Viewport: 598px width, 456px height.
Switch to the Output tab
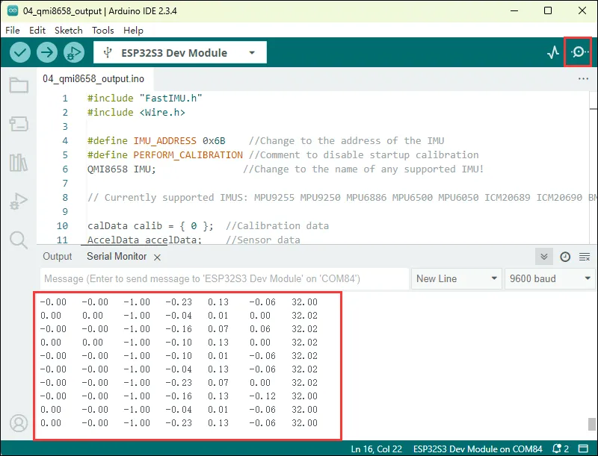click(58, 257)
